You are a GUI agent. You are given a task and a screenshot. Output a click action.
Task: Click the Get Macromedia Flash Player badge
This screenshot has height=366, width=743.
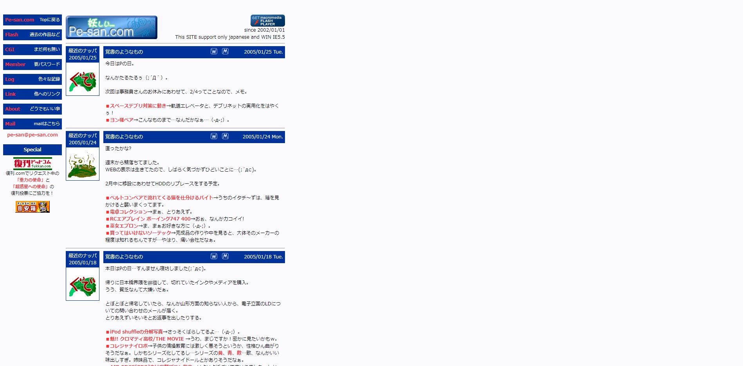coord(267,21)
